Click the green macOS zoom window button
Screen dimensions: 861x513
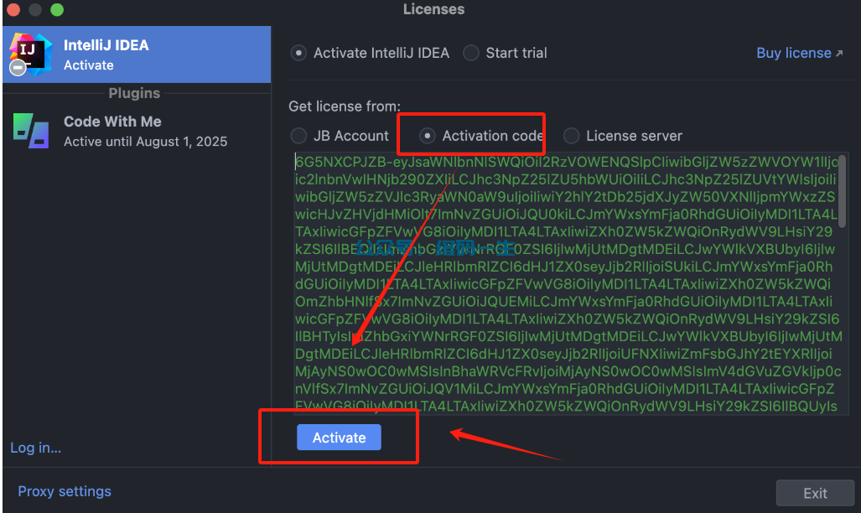coord(57,10)
